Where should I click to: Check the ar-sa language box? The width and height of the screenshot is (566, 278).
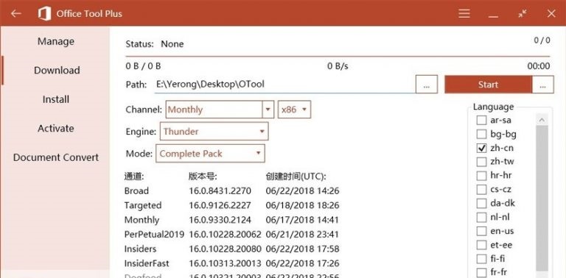[x=481, y=121]
